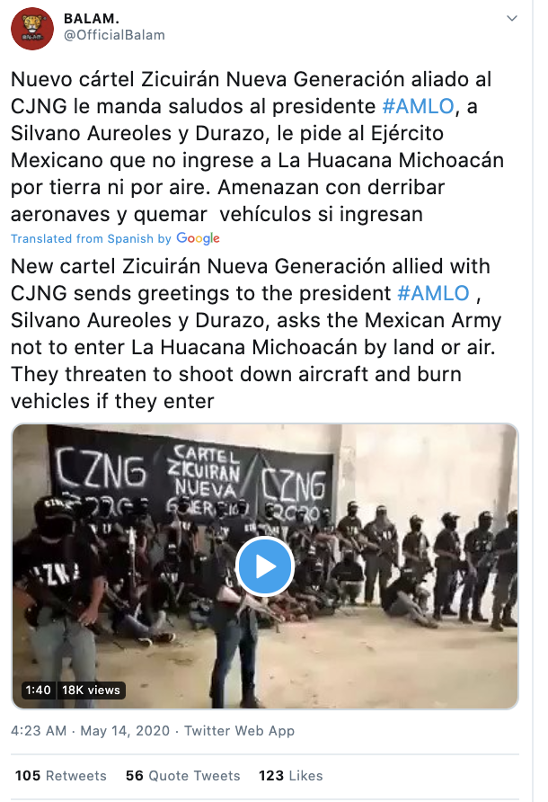
Task: Open the BALAM. jaguar profile avatar
Action: (32, 29)
